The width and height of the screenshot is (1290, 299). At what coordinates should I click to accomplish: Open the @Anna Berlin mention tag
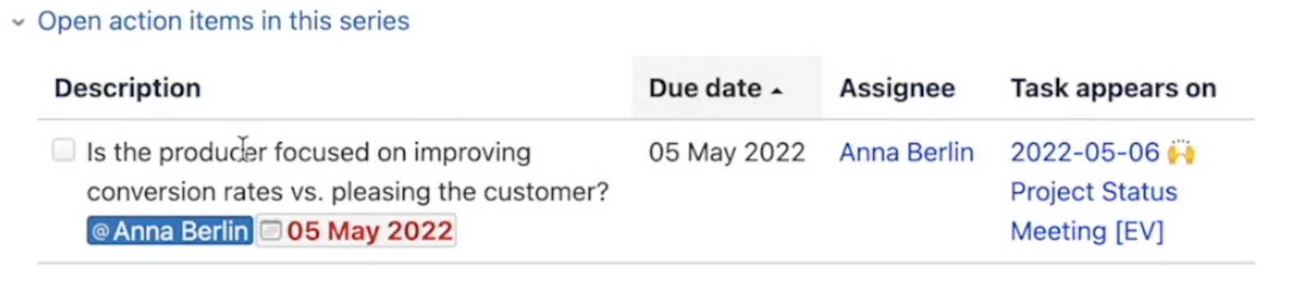coord(169,231)
